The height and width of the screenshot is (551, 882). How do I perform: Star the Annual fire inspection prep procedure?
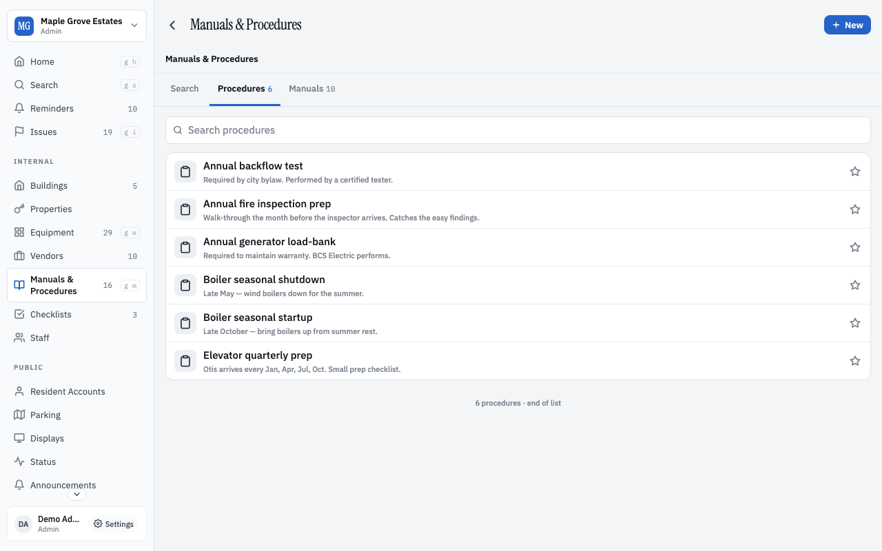pos(855,209)
